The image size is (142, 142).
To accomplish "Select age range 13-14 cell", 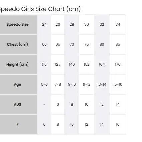I will coord(102,84).
